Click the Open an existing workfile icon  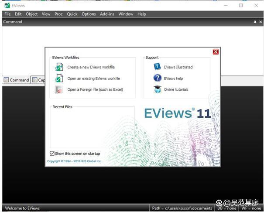[59, 79]
